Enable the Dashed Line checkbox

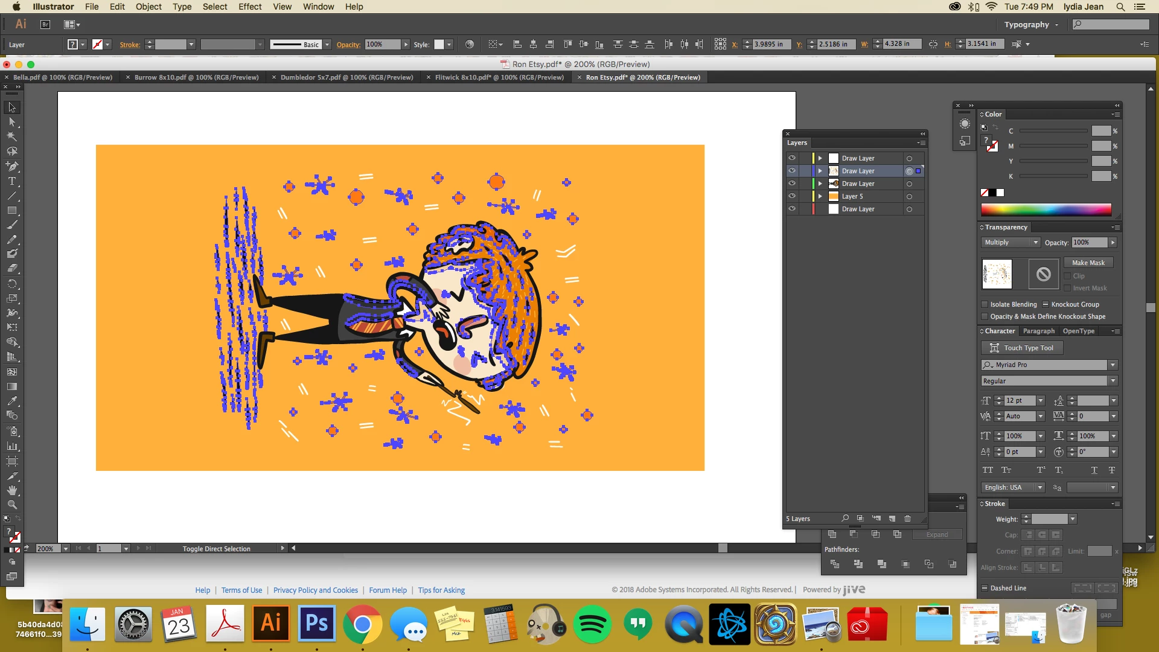tap(985, 588)
